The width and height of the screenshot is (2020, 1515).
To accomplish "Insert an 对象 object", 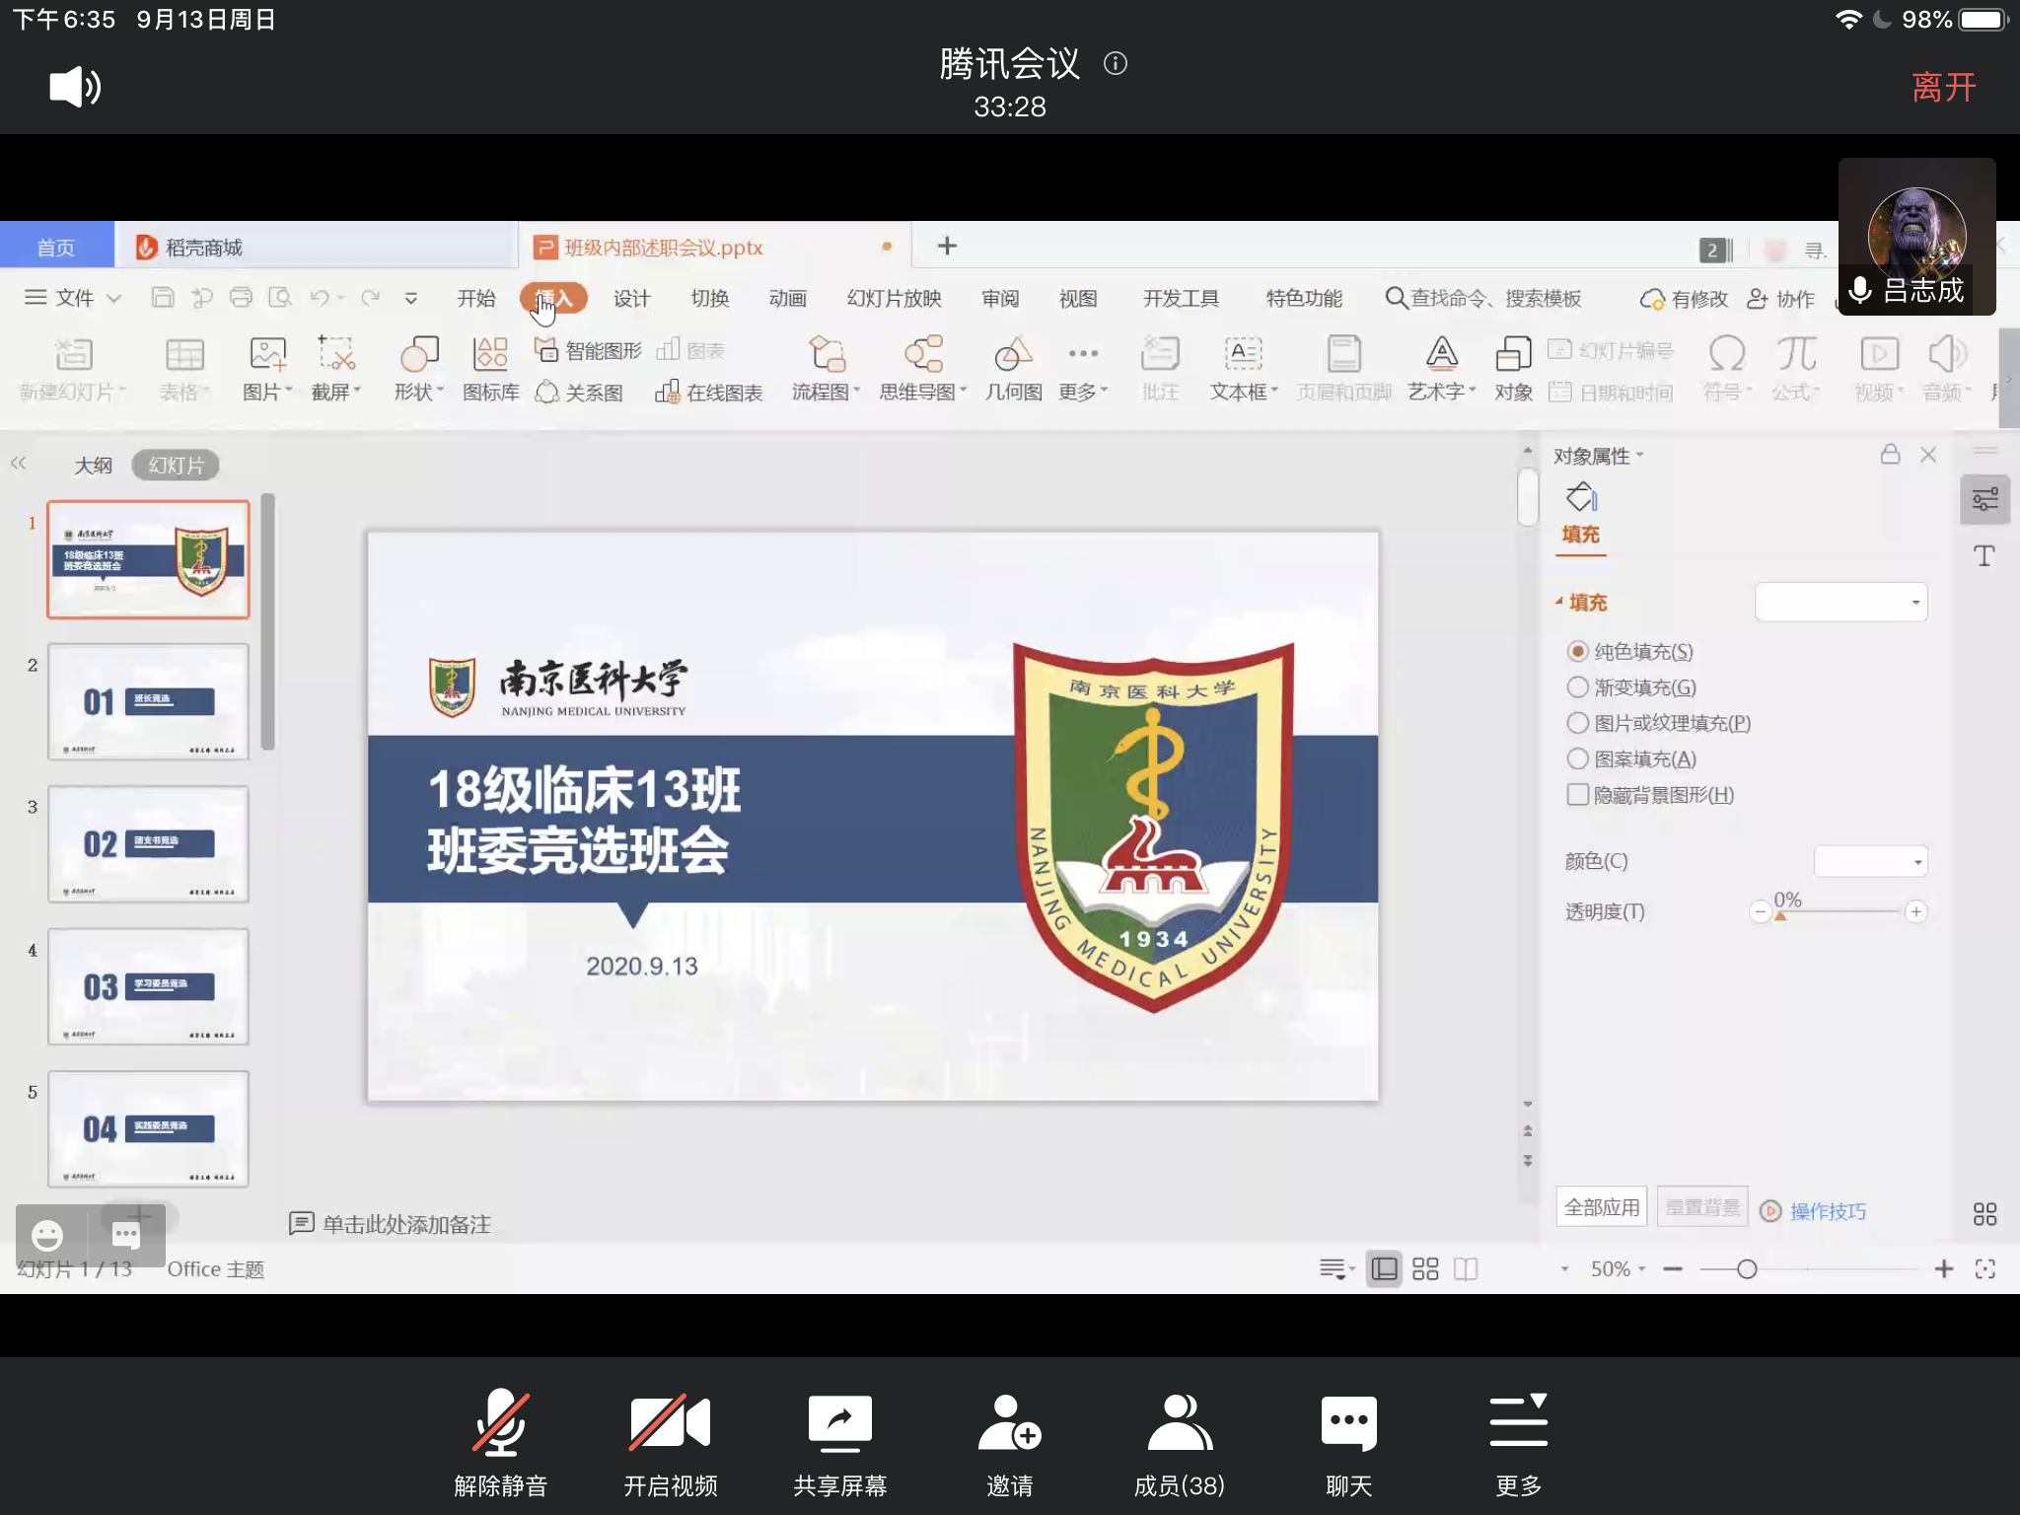I will coord(1513,369).
